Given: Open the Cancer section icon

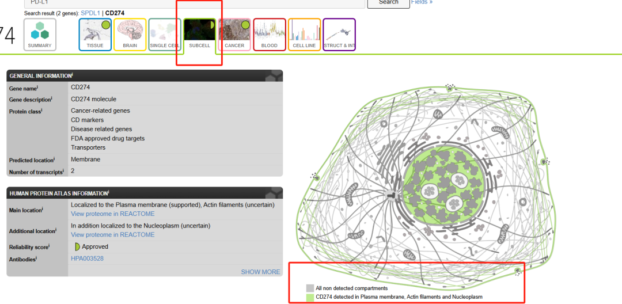Looking at the screenshot, I should (234, 35).
